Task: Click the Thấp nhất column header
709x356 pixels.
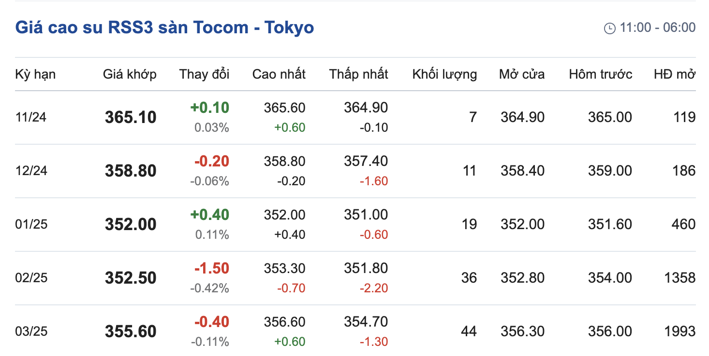Action: (x=359, y=74)
